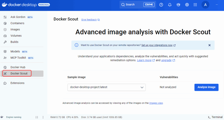Click the Models sidebar icon

[x=5, y=52]
